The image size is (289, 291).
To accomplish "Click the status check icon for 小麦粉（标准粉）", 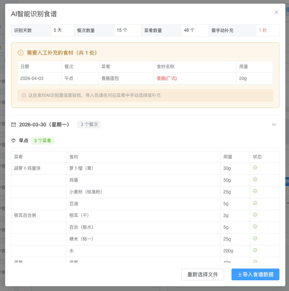I will 255,191.
